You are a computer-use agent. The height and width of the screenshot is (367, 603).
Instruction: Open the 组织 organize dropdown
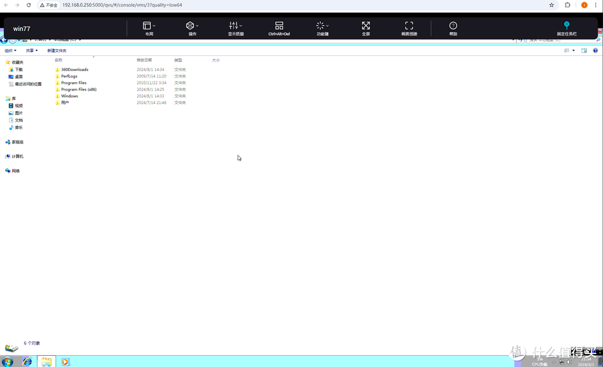[x=11, y=51]
